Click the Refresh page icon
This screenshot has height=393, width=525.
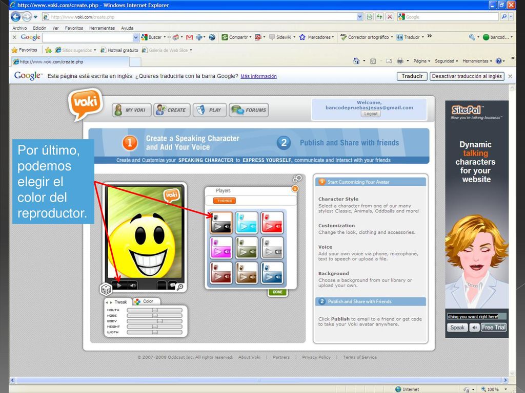coord(379,17)
